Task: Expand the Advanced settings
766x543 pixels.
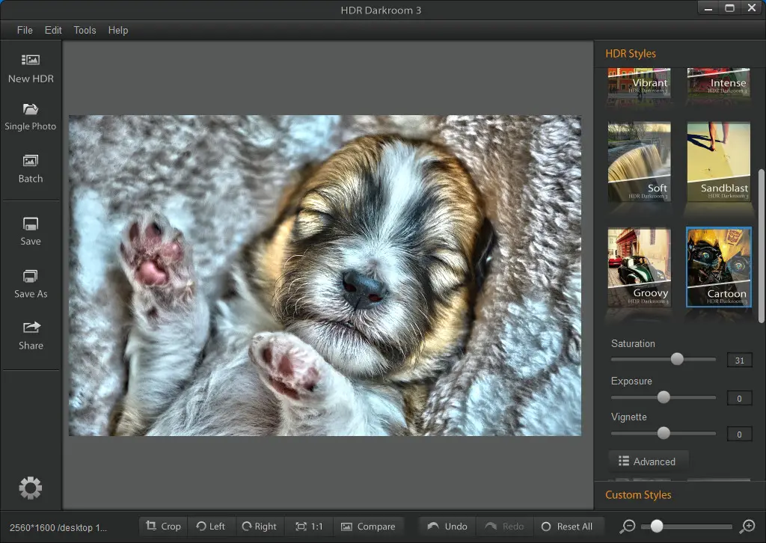Action: pyautogui.click(x=647, y=461)
